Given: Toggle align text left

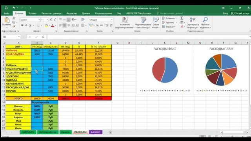Looking at the screenshot, I should pos(60,25).
